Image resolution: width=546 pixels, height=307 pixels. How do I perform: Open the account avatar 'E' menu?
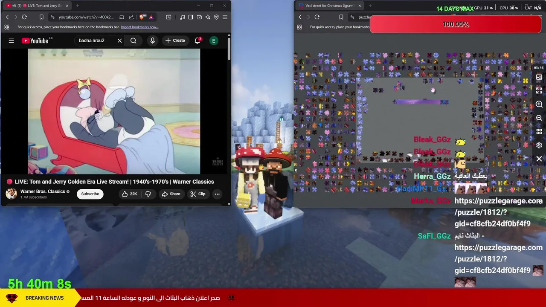[x=214, y=41]
